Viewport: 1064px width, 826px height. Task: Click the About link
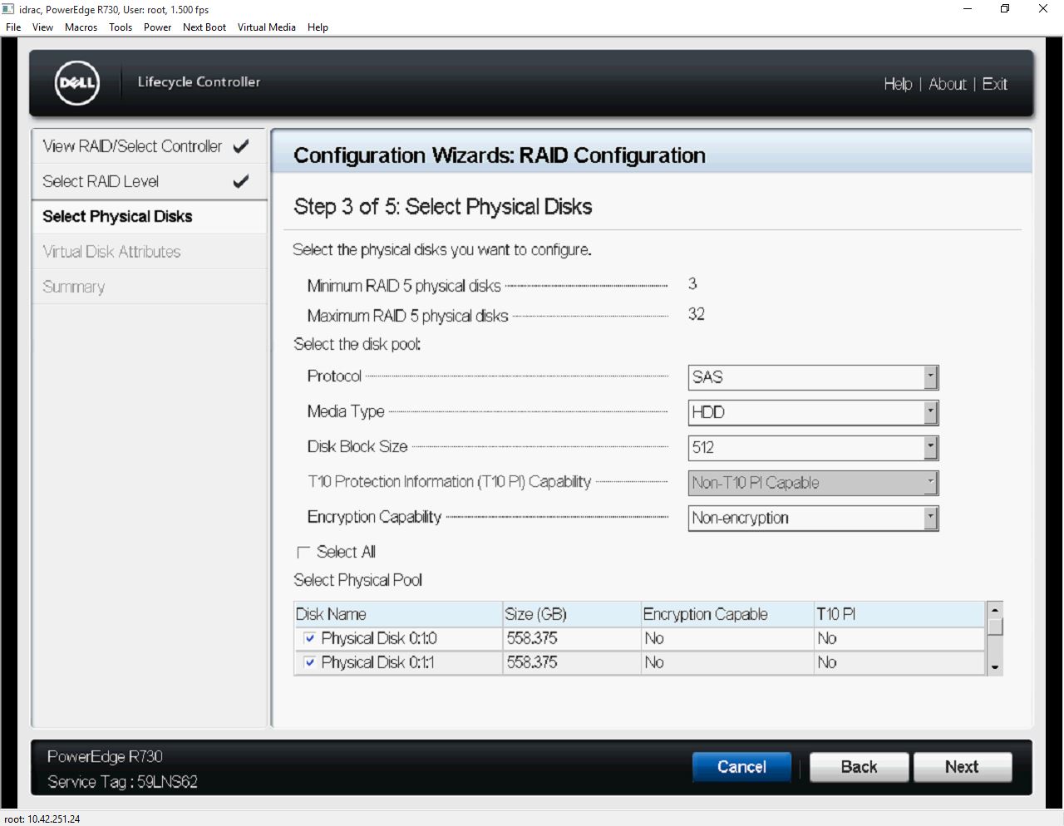[x=948, y=84]
